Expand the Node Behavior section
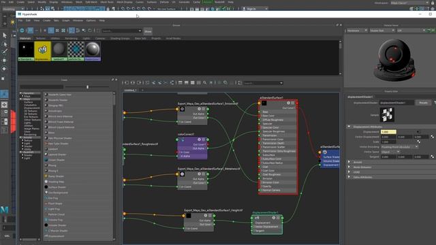Screen dimensions: 436x245 click(x=349, y=167)
